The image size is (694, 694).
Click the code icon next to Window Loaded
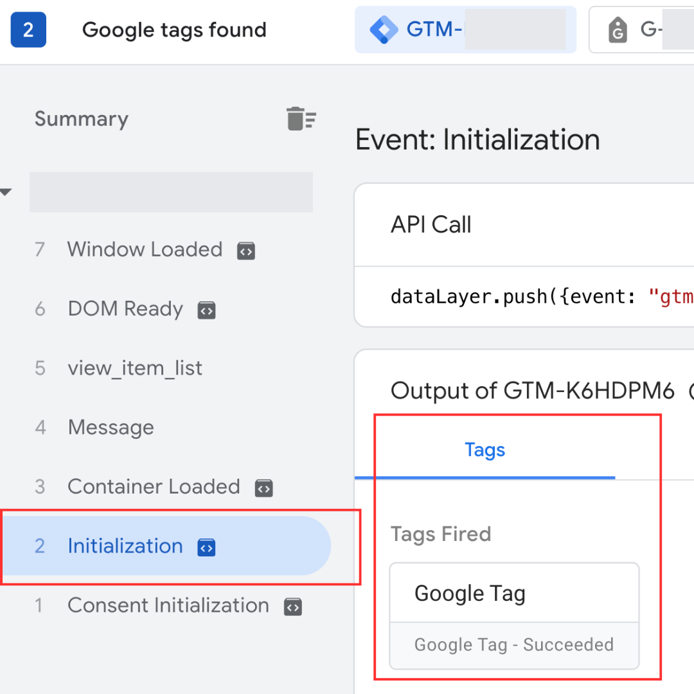pyautogui.click(x=246, y=251)
